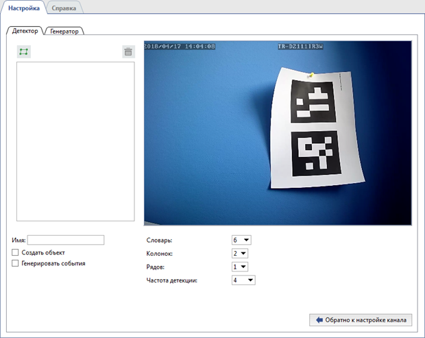Open the Рядов dropdown
Screen dimensions: 425x338
[x=240, y=267]
